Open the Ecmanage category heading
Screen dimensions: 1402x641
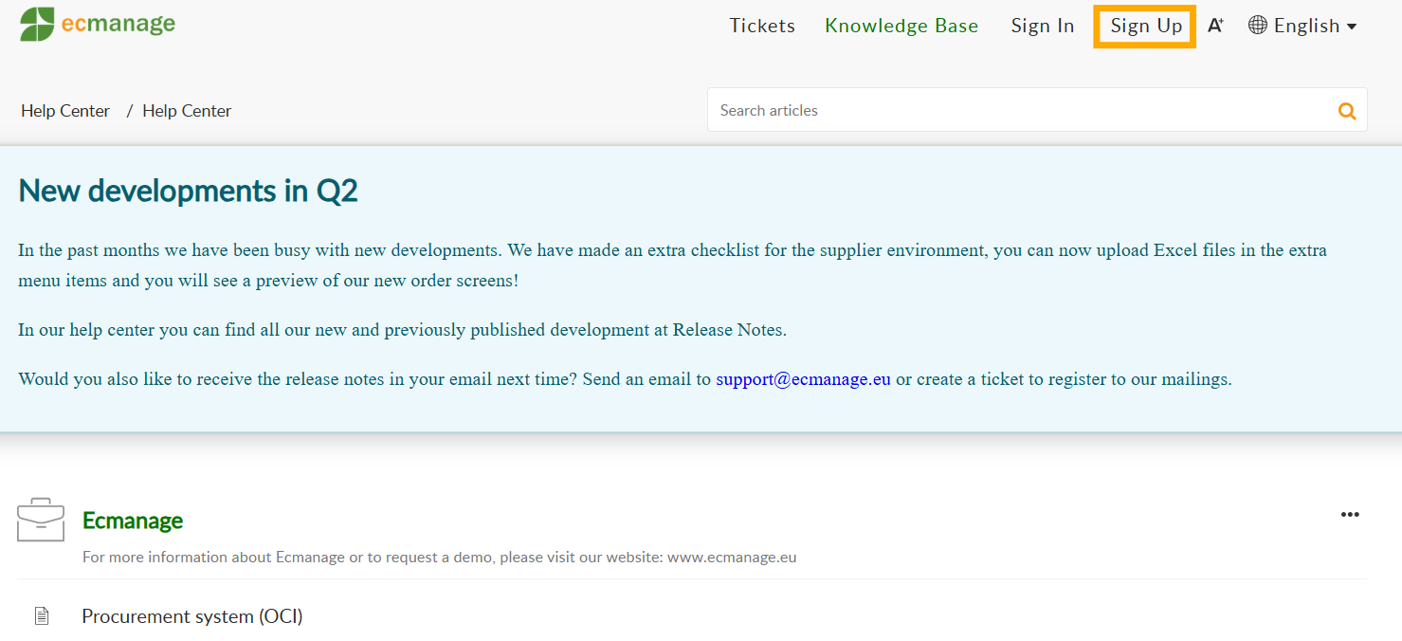[133, 521]
